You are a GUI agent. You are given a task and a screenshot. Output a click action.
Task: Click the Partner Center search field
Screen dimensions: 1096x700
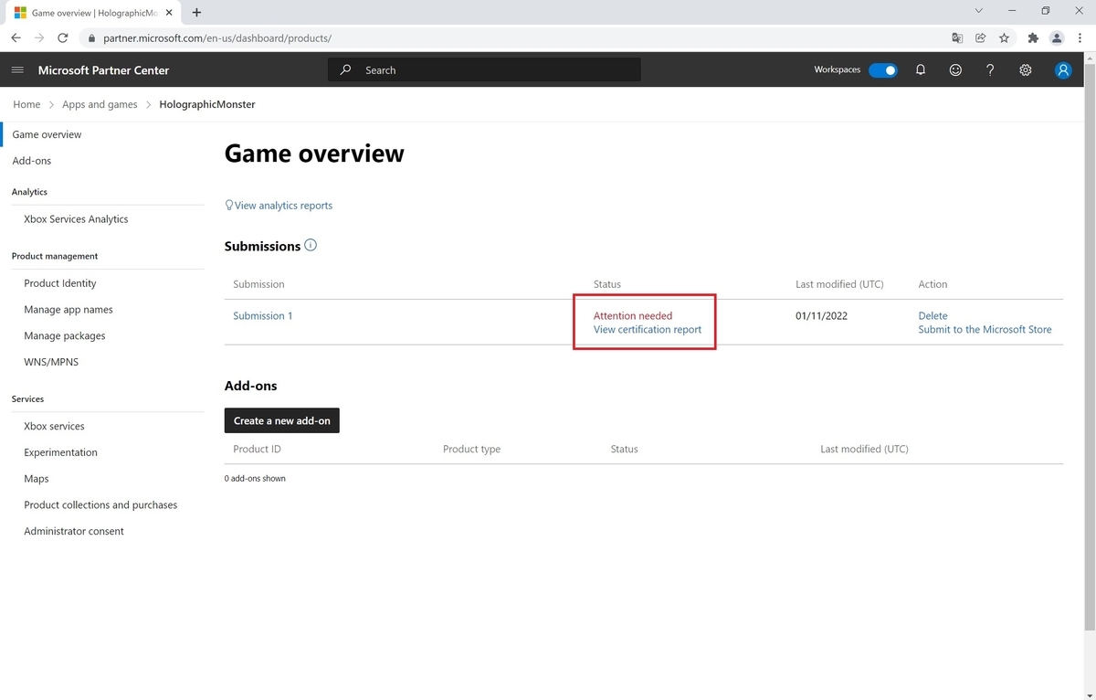[x=484, y=70]
